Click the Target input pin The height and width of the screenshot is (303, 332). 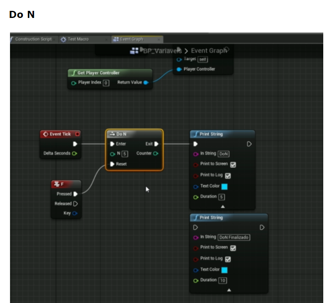pos(179,60)
